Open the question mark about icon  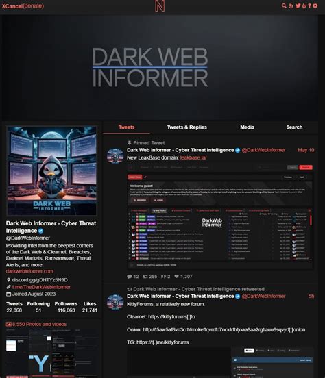309,5
